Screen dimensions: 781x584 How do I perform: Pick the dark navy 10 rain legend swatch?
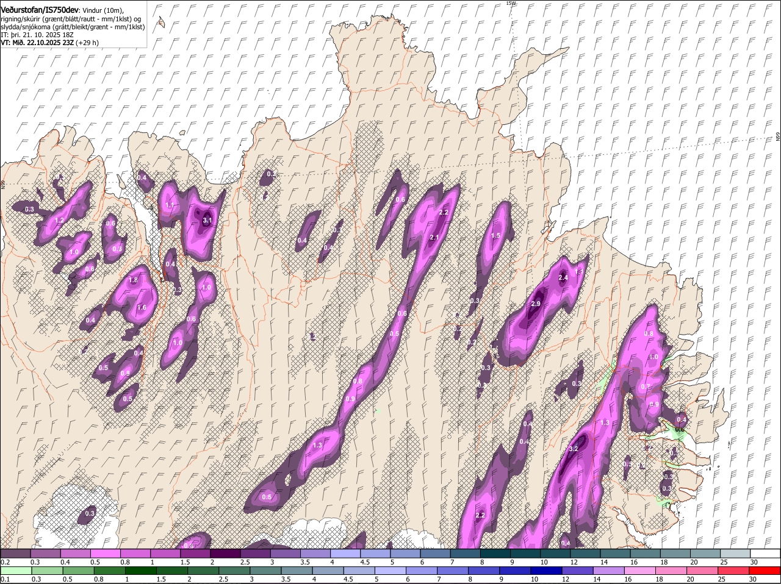click(547, 571)
